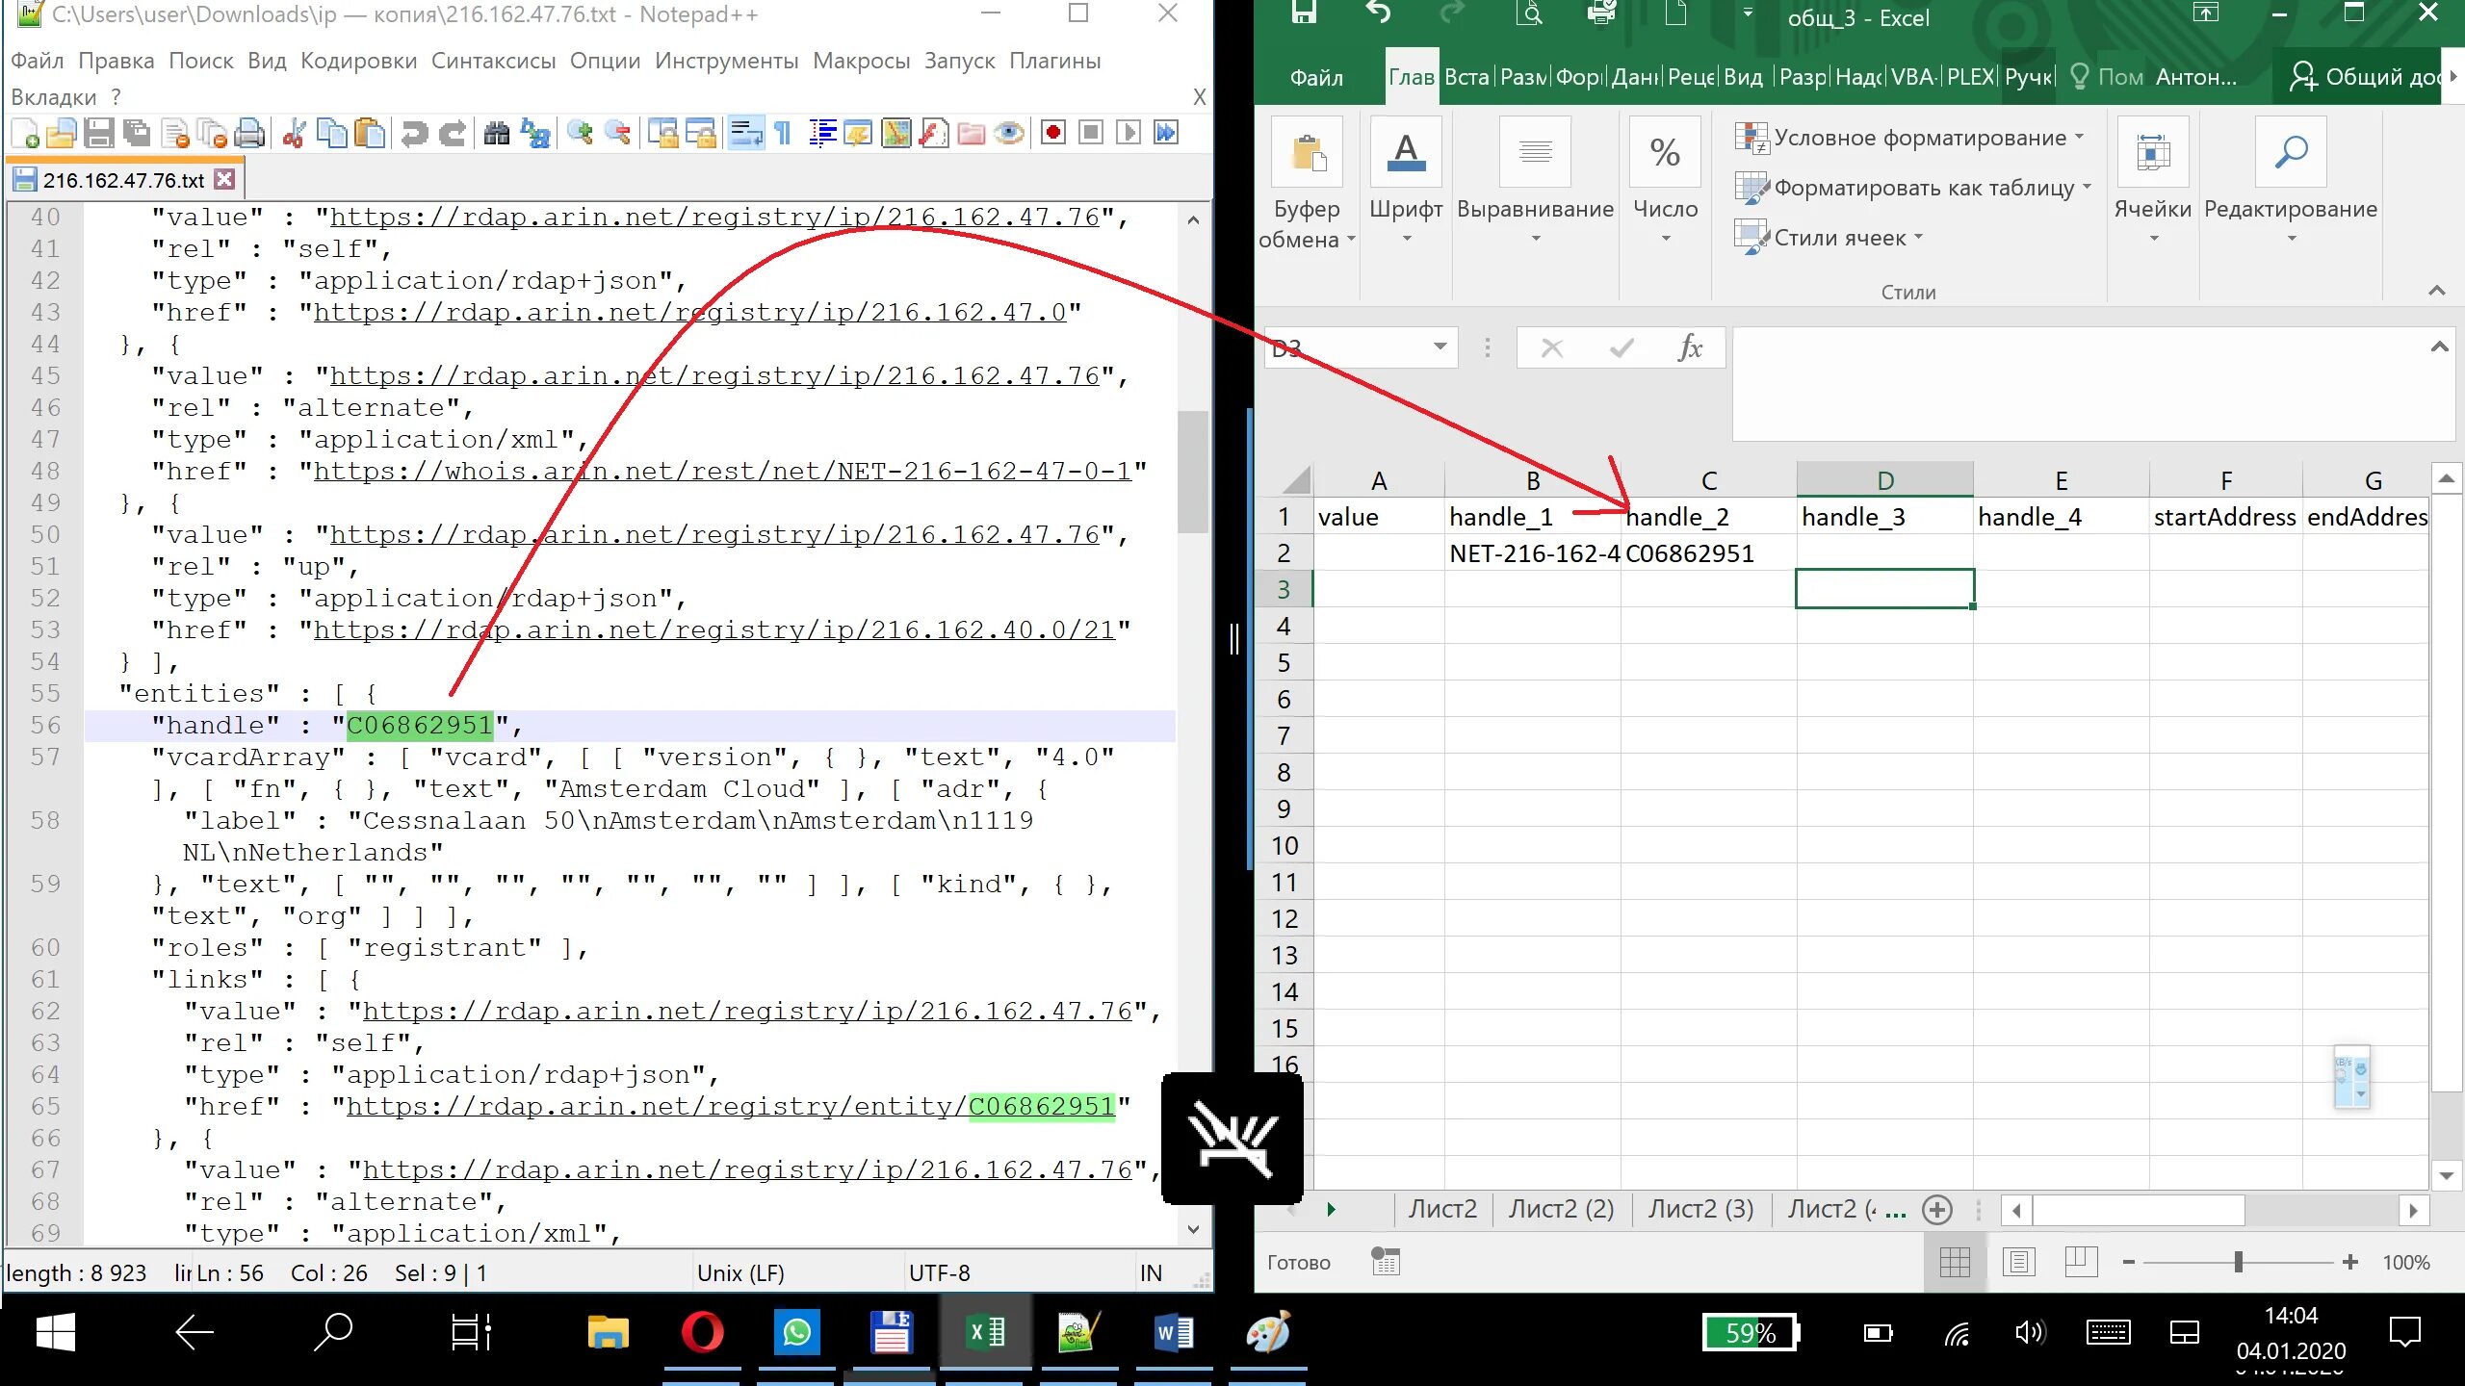Start macro recording with red dot icon
The height and width of the screenshot is (1386, 2465).
point(1052,133)
